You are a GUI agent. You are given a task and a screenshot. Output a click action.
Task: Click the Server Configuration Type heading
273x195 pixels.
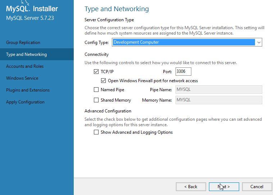pyautogui.click(x=109, y=20)
